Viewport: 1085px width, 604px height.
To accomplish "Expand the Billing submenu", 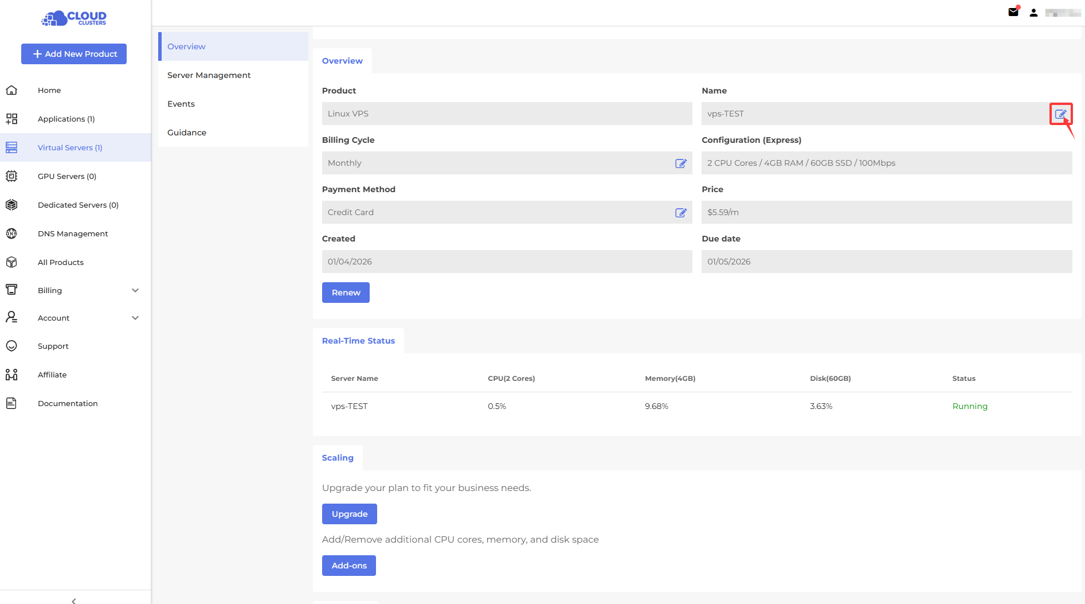I will [135, 290].
